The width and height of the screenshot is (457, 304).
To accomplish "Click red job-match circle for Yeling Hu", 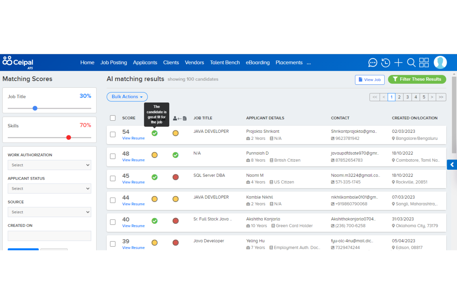I will coord(176,243).
